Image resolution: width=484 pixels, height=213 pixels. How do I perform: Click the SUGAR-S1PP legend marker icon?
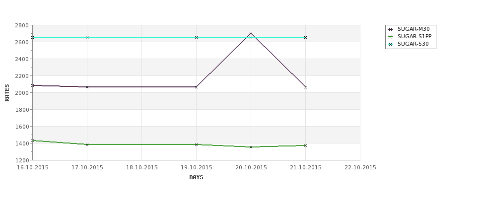pos(391,37)
